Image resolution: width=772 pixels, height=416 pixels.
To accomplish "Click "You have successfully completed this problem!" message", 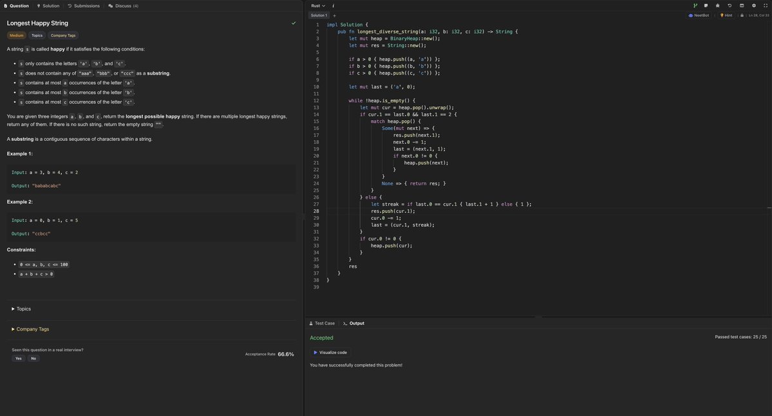I will coord(356,365).
